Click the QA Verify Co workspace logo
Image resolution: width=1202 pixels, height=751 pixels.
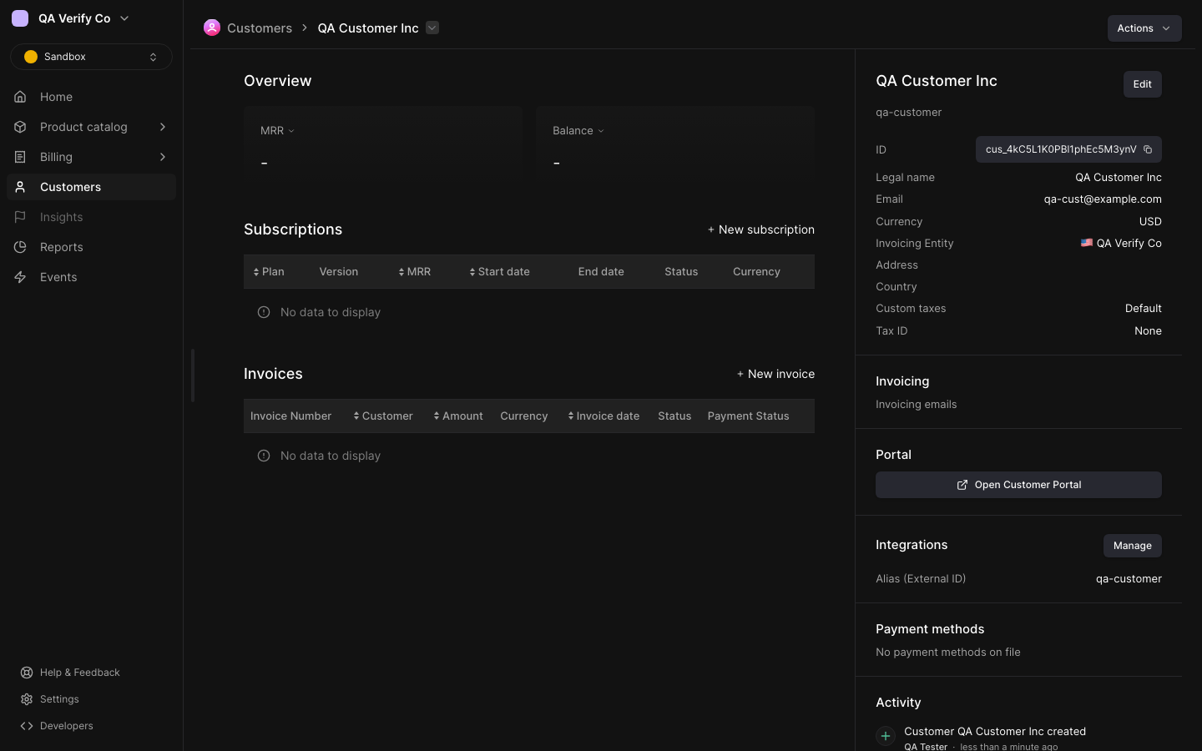point(20,18)
